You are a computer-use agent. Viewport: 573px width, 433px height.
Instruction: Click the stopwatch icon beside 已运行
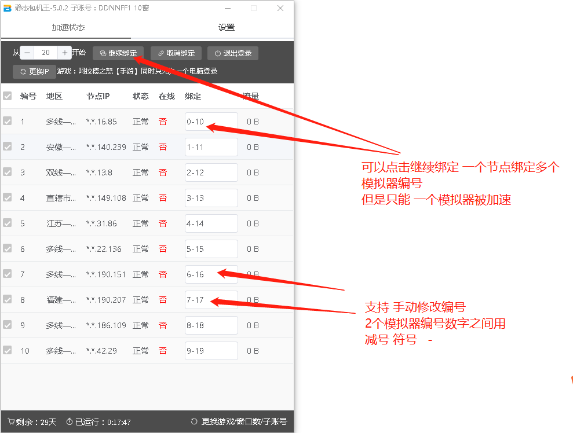point(70,422)
